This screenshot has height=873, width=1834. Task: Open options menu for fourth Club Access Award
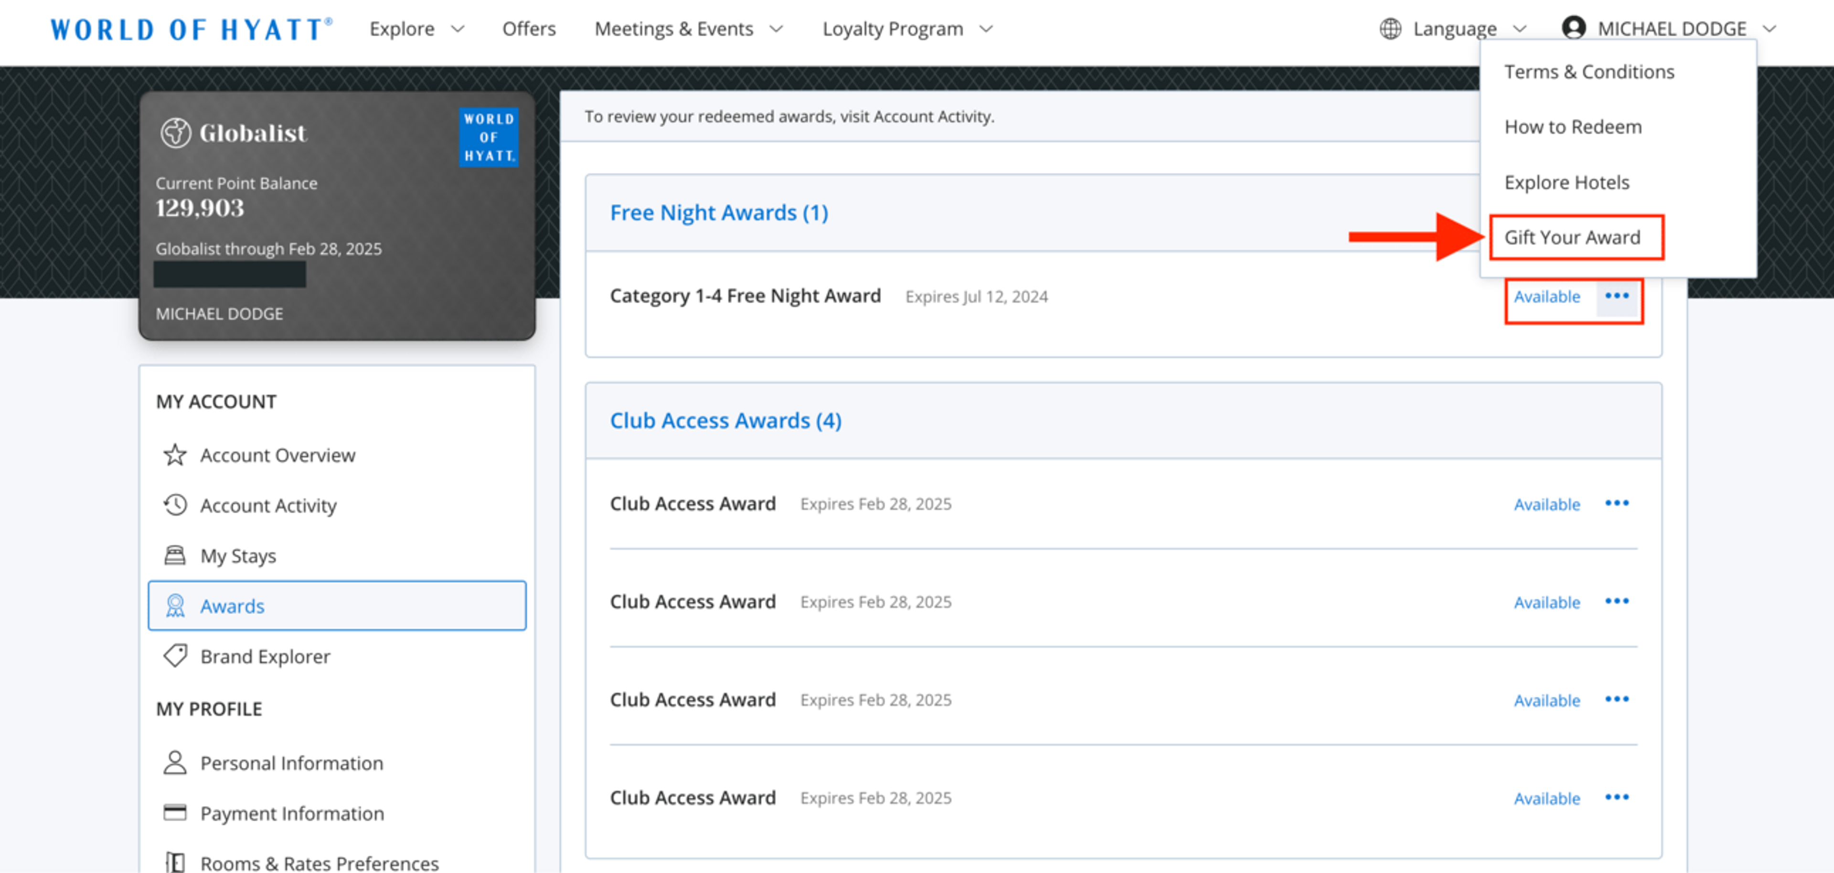coord(1617,798)
